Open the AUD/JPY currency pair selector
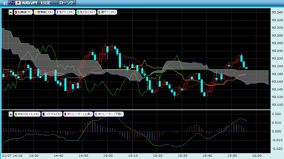The width and height of the screenshot is (284, 159). point(23,3)
